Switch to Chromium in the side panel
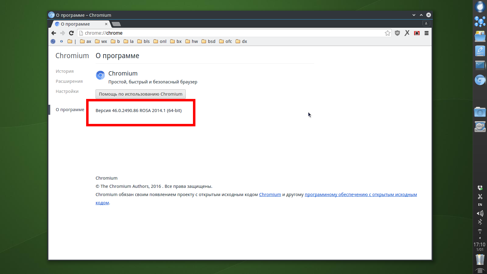The height and width of the screenshot is (274, 487). [x=480, y=80]
